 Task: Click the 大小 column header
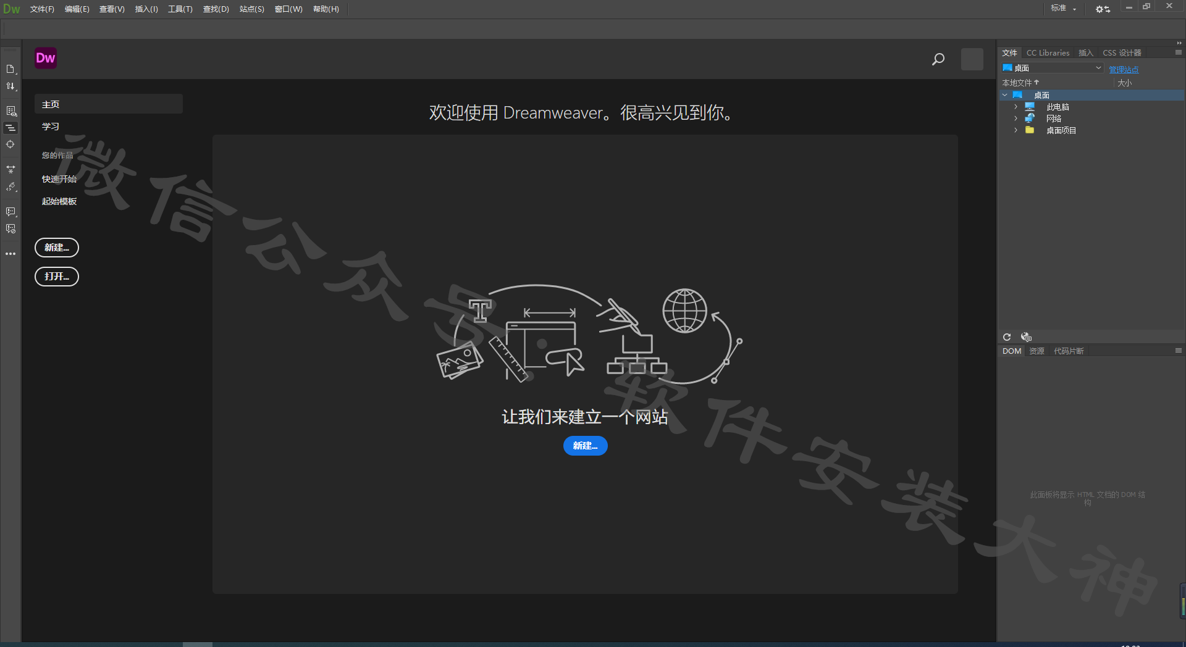1125,83
